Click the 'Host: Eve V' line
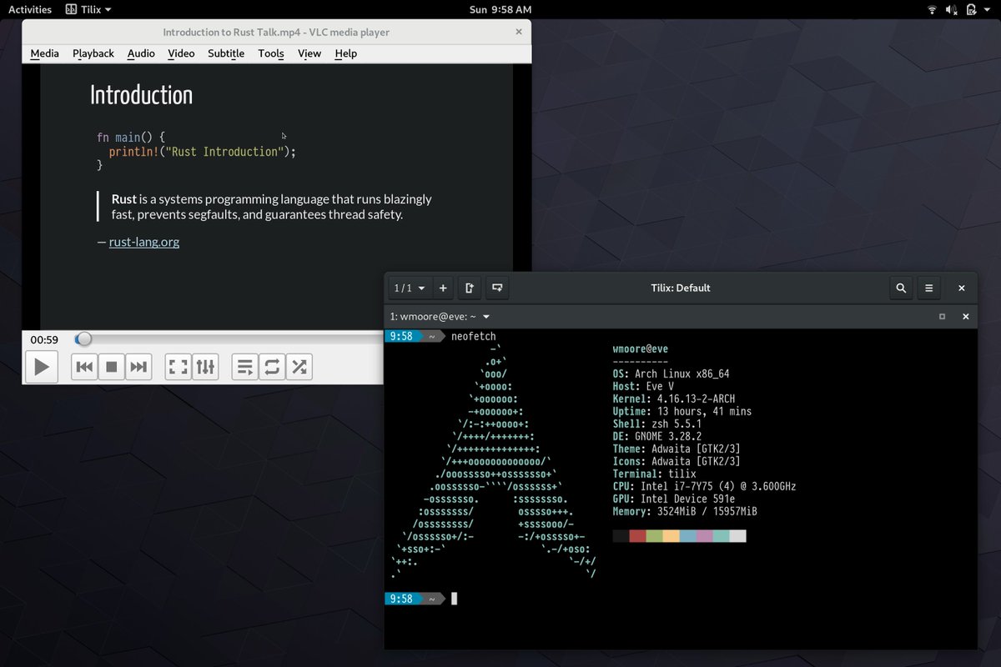The width and height of the screenshot is (1001, 667). click(x=643, y=387)
